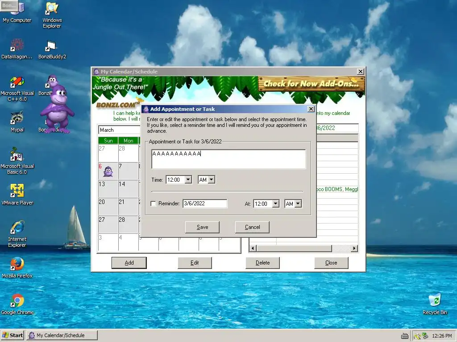Open Internet Explorer desktop icon
The width and height of the screenshot is (457, 342).
pos(17,234)
